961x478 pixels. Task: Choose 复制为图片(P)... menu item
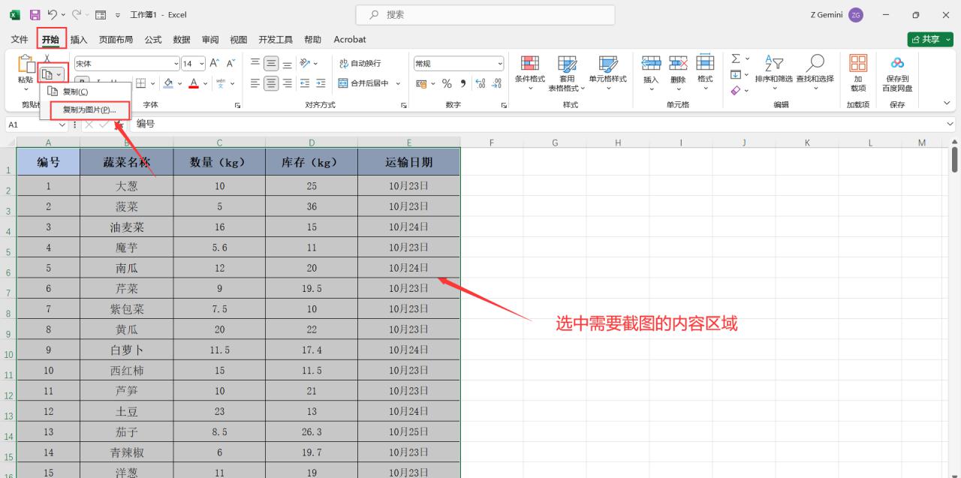click(89, 110)
